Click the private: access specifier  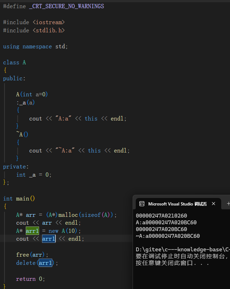(x=16, y=167)
